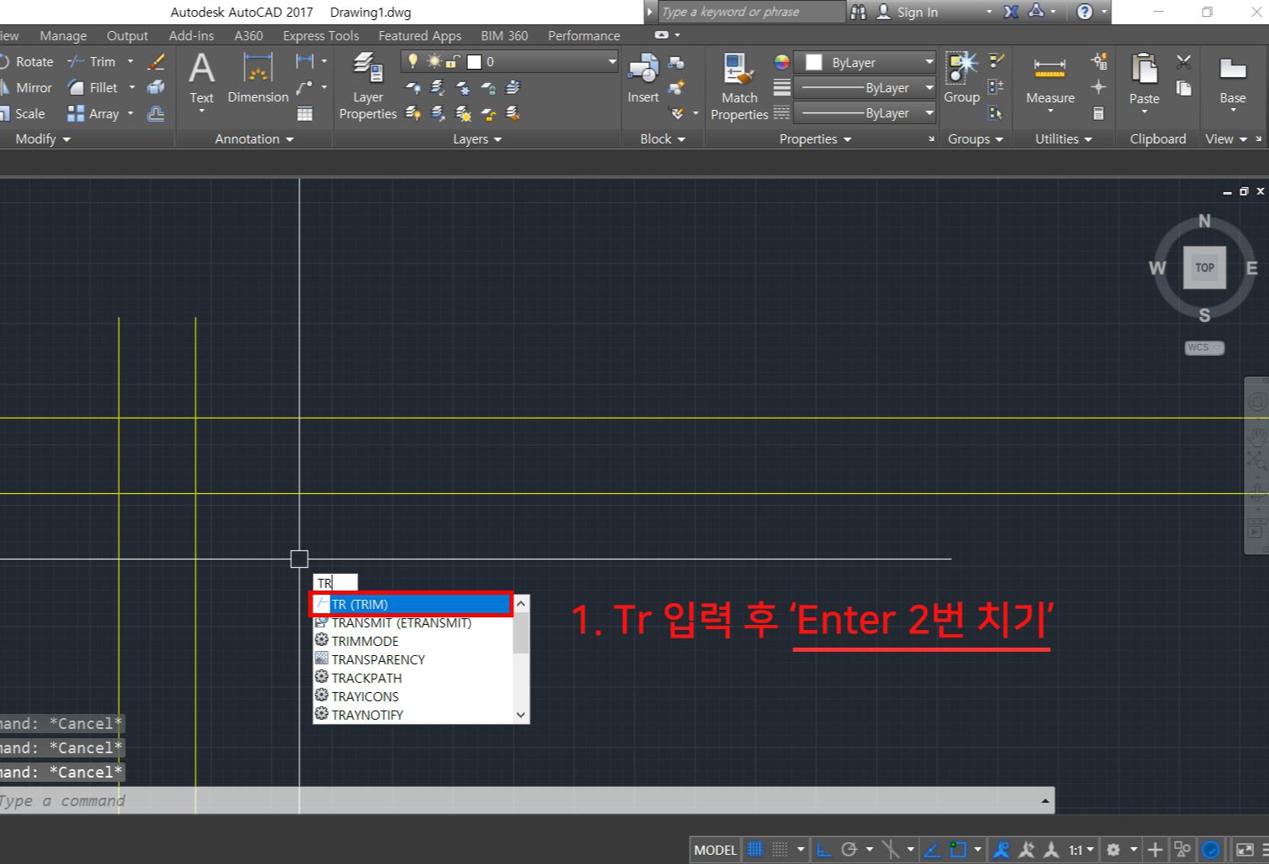Select the Scale tool
This screenshot has height=864, width=1269.
(23, 114)
